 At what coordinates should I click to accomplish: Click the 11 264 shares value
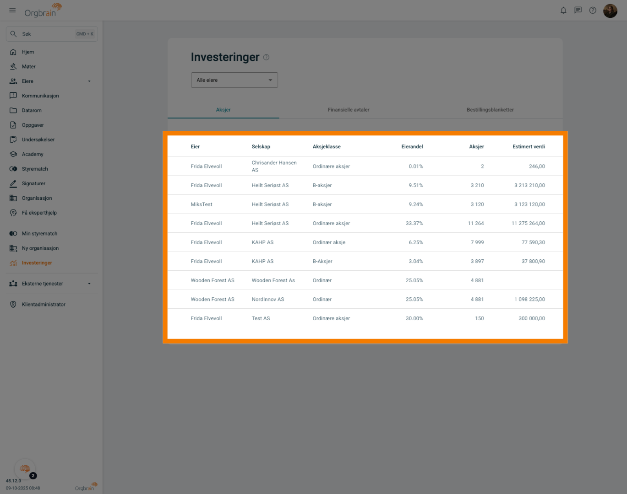(x=476, y=224)
